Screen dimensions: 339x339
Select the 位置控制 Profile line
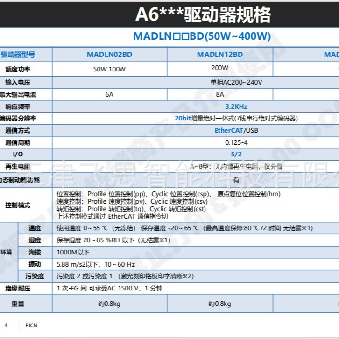169,194
